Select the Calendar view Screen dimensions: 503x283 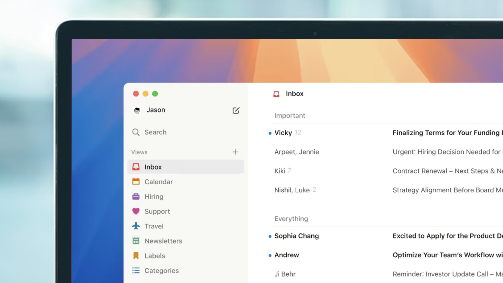click(158, 182)
